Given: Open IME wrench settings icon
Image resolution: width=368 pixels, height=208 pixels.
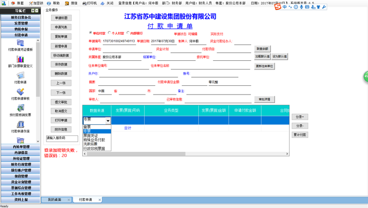Looking at the screenshot, I should pyautogui.click(x=324, y=7).
